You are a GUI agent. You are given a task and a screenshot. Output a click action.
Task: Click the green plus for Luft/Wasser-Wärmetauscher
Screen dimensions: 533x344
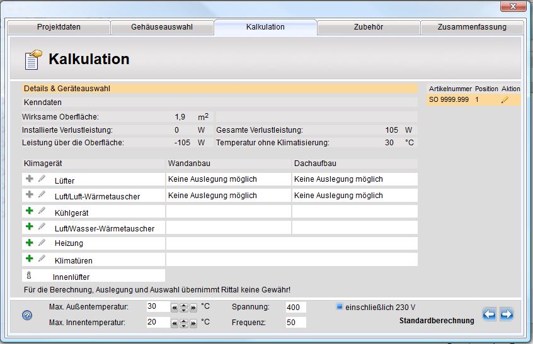(x=29, y=226)
